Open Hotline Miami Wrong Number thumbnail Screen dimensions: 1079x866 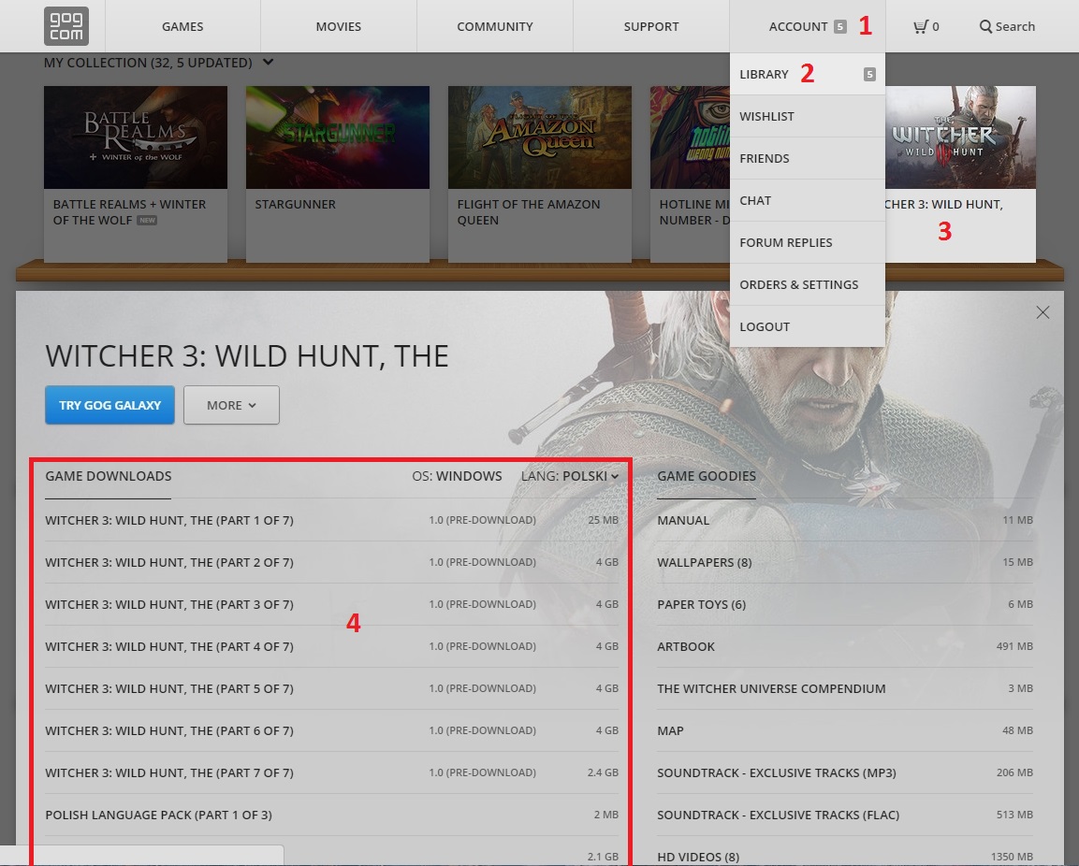coord(691,137)
